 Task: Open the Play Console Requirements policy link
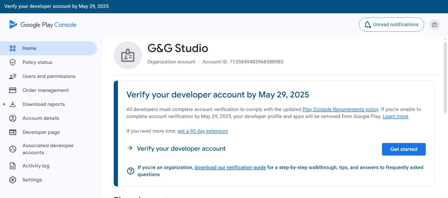tap(340, 109)
